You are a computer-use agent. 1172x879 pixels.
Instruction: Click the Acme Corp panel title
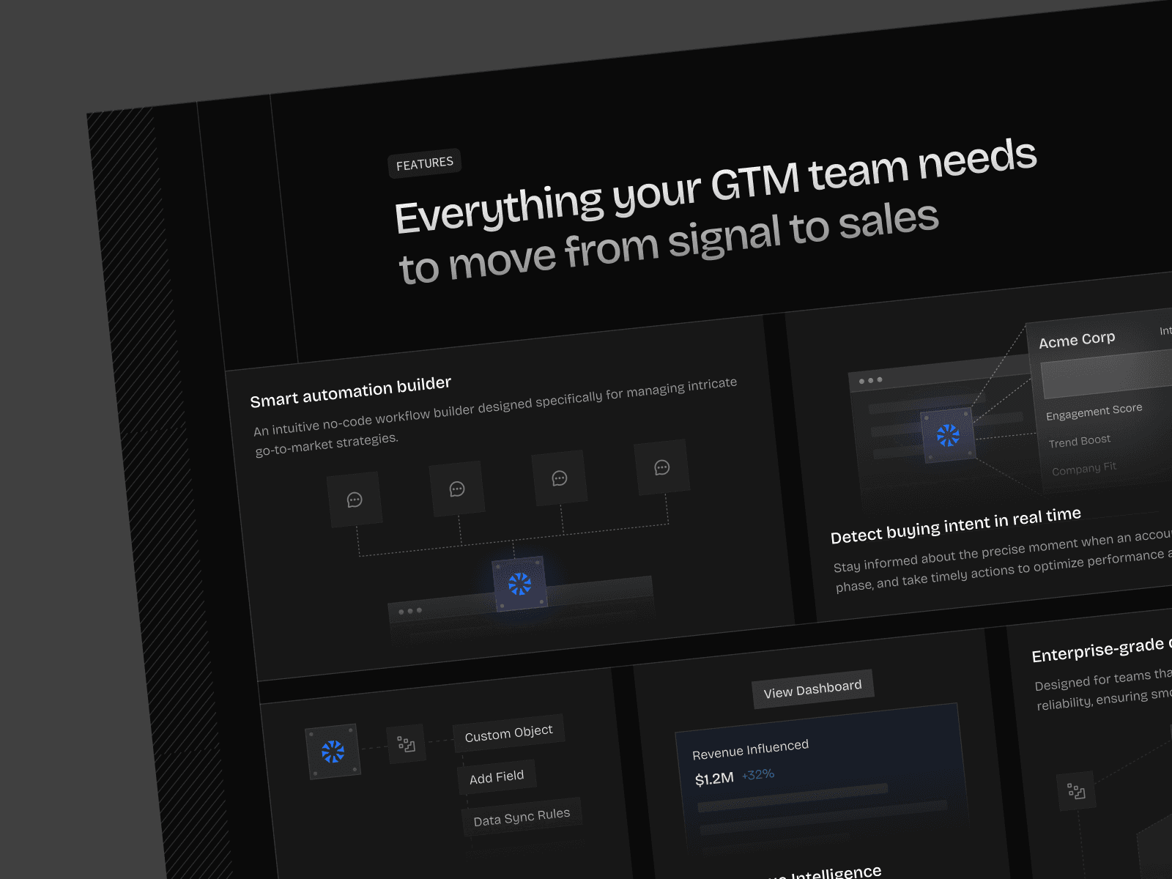tap(1077, 340)
